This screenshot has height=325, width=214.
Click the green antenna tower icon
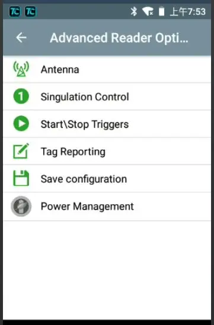tap(21, 69)
